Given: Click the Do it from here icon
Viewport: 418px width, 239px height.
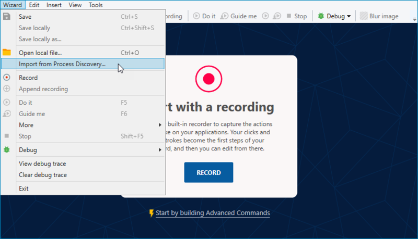Looking at the screenshot, I should (x=265, y=16).
